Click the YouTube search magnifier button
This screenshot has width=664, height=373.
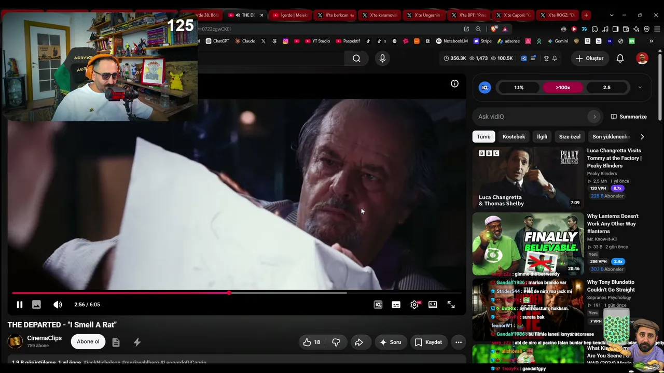pyautogui.click(x=356, y=59)
